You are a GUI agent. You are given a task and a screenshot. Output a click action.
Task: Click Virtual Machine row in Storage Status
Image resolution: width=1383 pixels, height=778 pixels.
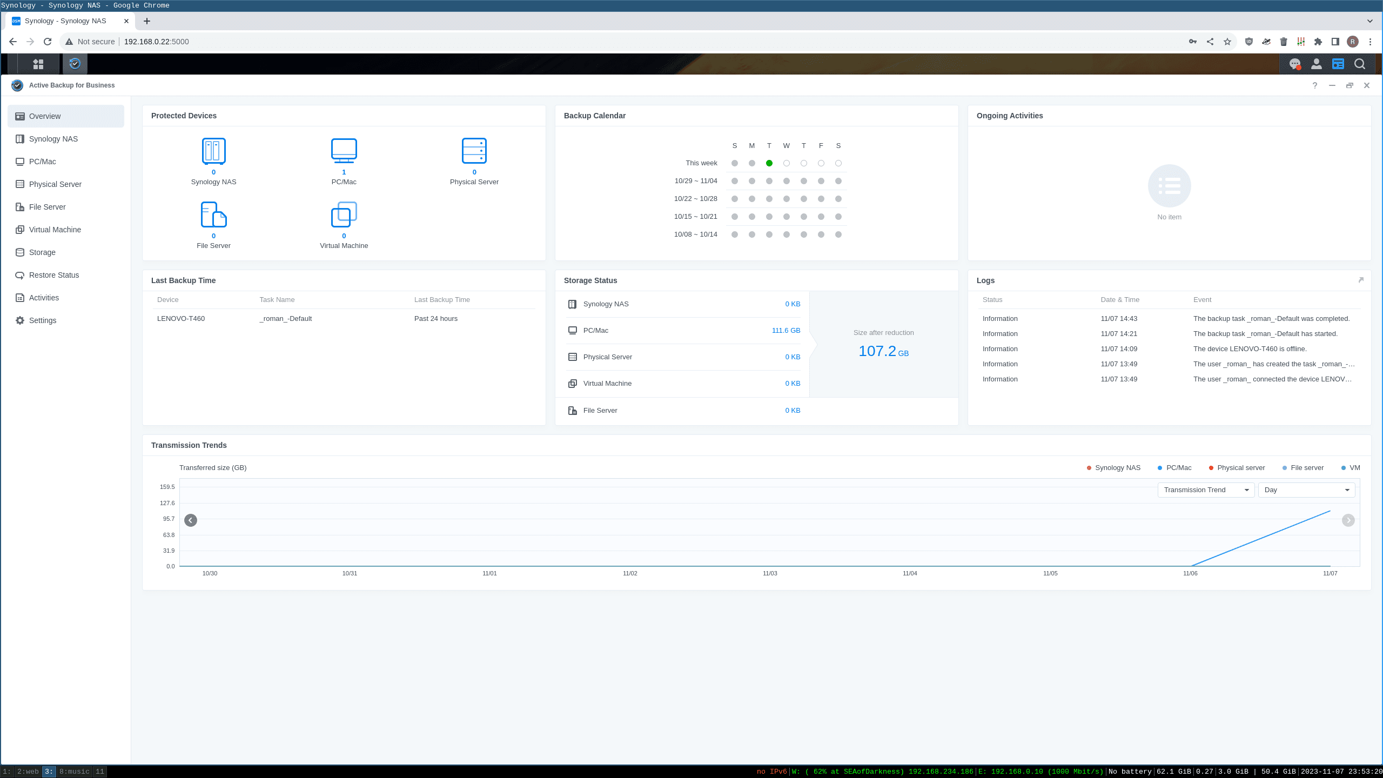coord(684,384)
